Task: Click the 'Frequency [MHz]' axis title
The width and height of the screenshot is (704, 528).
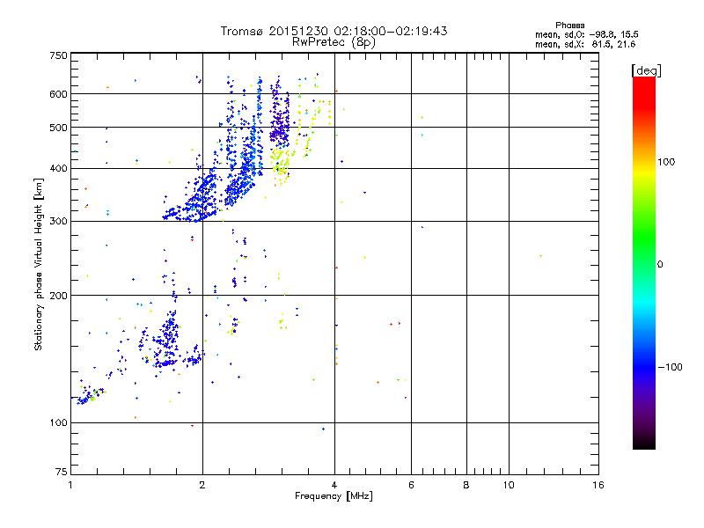Action: (334, 496)
